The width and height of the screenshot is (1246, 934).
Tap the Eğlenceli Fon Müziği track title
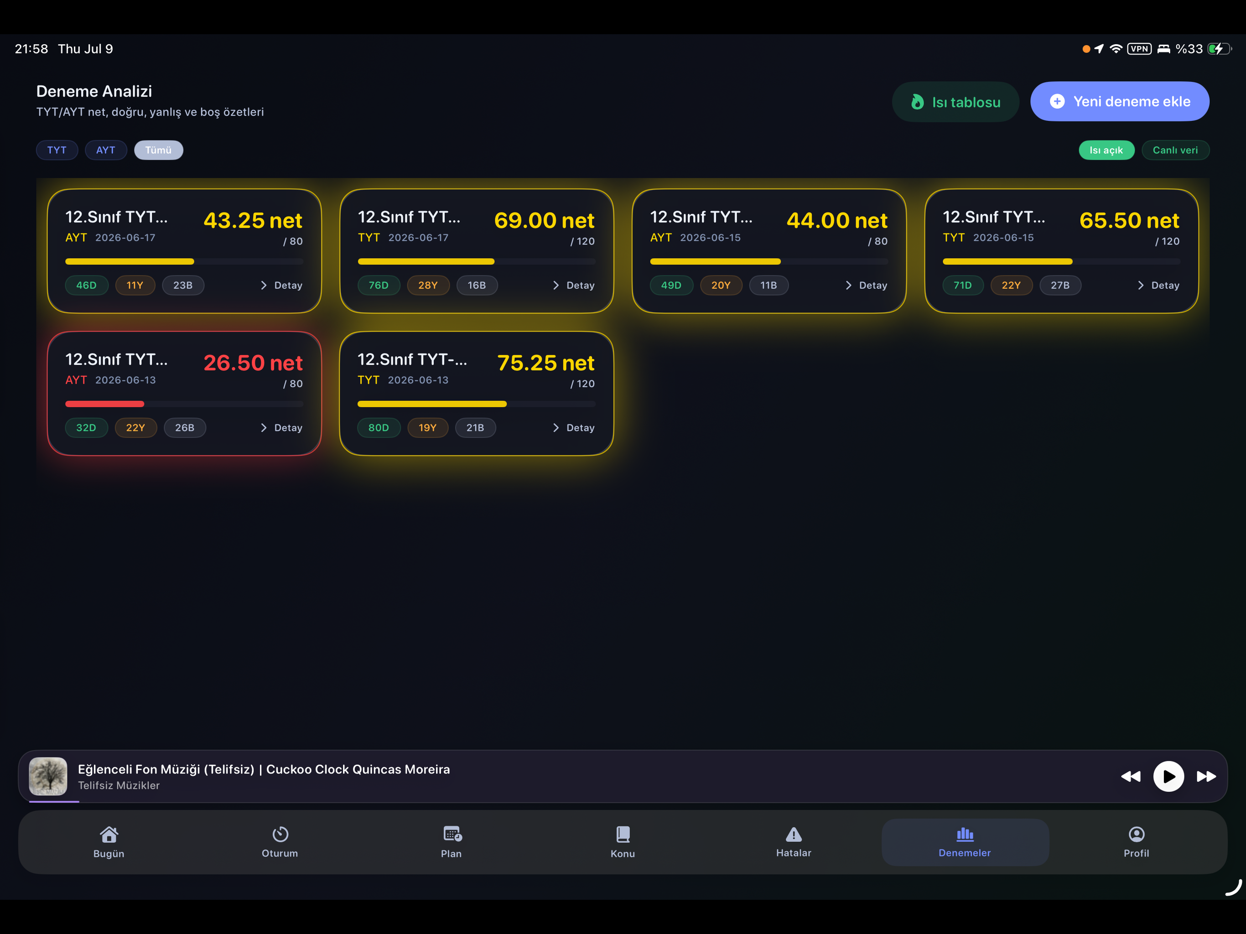(x=264, y=769)
